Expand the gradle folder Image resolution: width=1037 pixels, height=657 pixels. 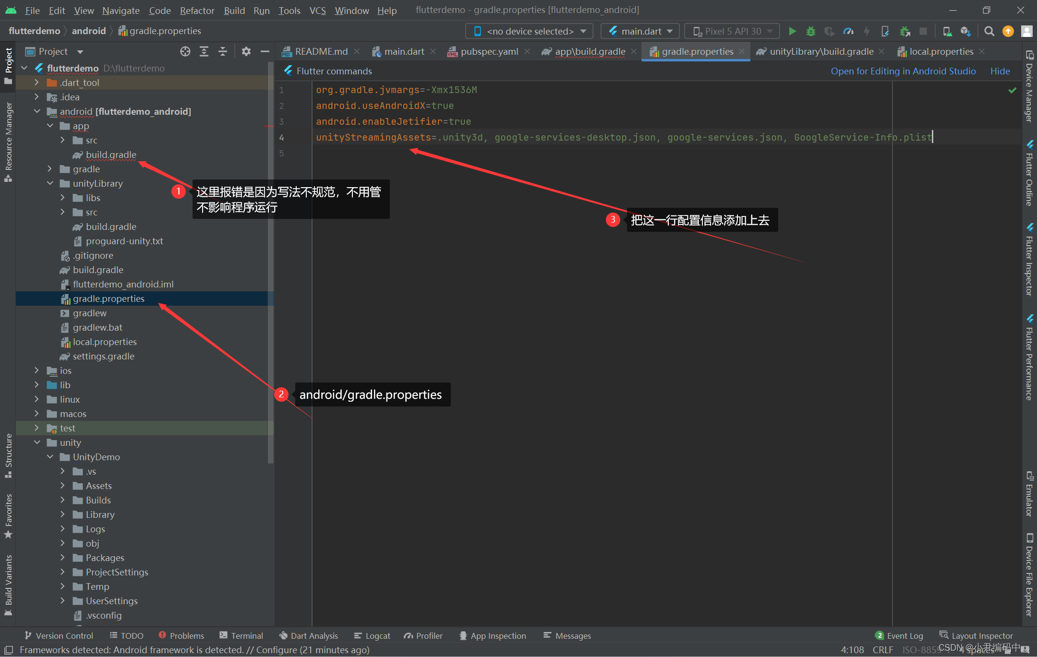click(50, 169)
